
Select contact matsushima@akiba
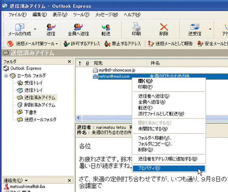point(24,187)
